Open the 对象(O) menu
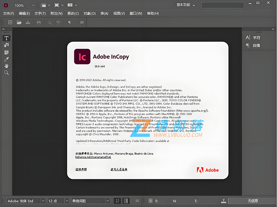Screen dimensions: 277x207 click(90, 13)
